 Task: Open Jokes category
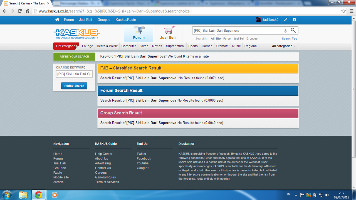(144, 46)
